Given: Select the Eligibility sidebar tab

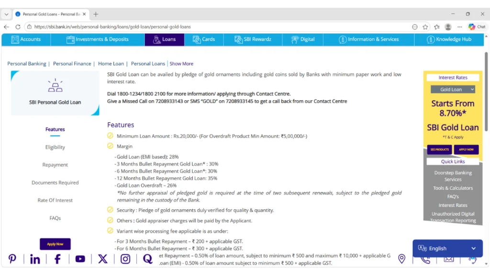Looking at the screenshot, I should point(55,147).
